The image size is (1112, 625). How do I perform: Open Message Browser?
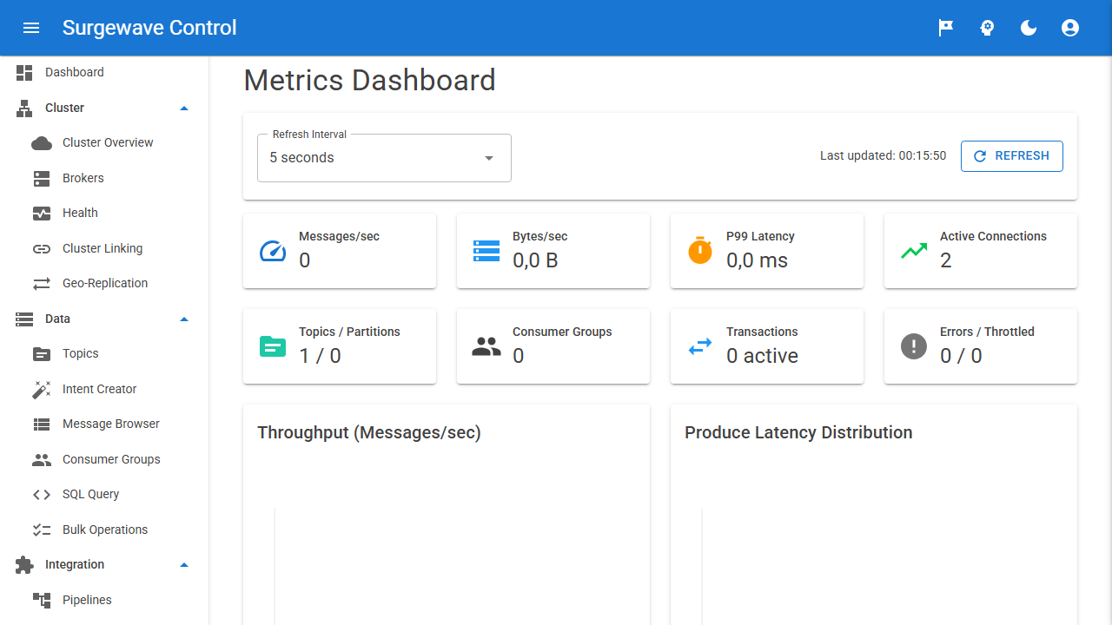click(104, 424)
